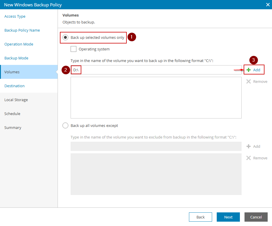Click the gray X Remove icon
Image resolution: width=272 pixels, height=226 pixels.
[249, 81]
